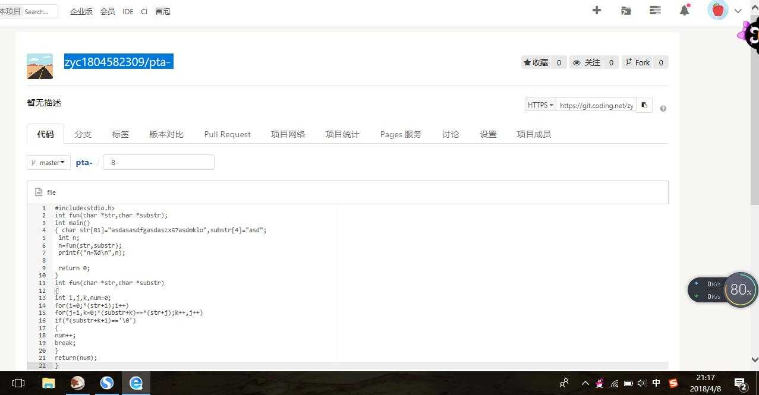Click the 暂无描述 description text

(44, 103)
